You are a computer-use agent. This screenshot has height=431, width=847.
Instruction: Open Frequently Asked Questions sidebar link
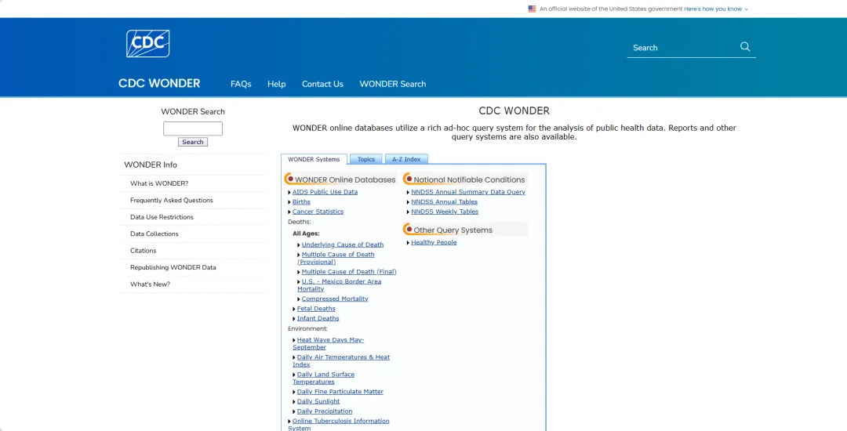172,200
